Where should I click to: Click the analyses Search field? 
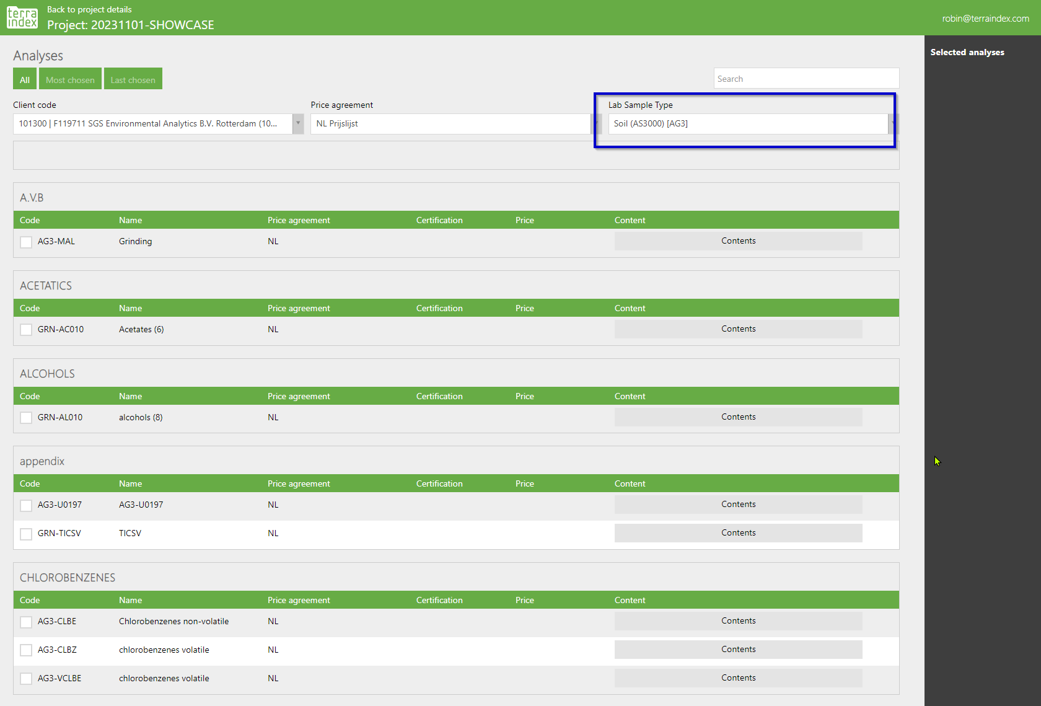(806, 79)
